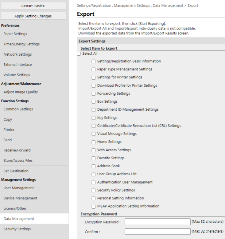Image resolution: width=225 pixels, height=239 pixels.
Task: Click the Encryption Password input field
Action: click(157, 222)
